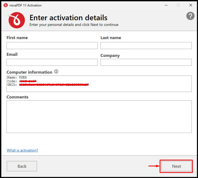Go back with the Back button
This screenshot has height=178, width=198.
coord(22,166)
